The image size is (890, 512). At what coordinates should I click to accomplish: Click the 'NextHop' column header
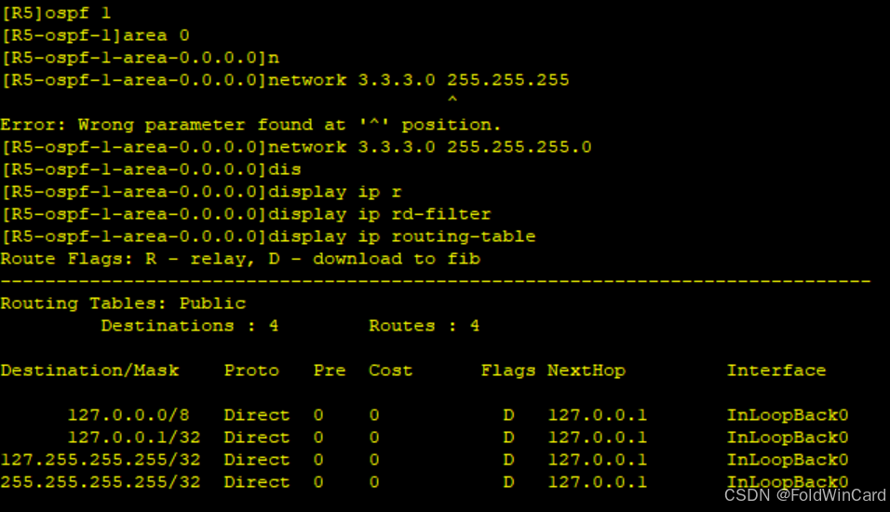pyautogui.click(x=587, y=371)
